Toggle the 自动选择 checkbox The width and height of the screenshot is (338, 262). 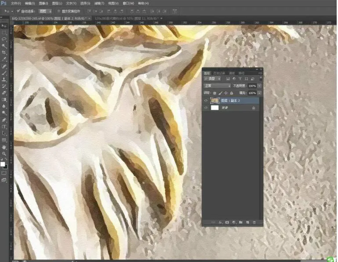point(18,11)
